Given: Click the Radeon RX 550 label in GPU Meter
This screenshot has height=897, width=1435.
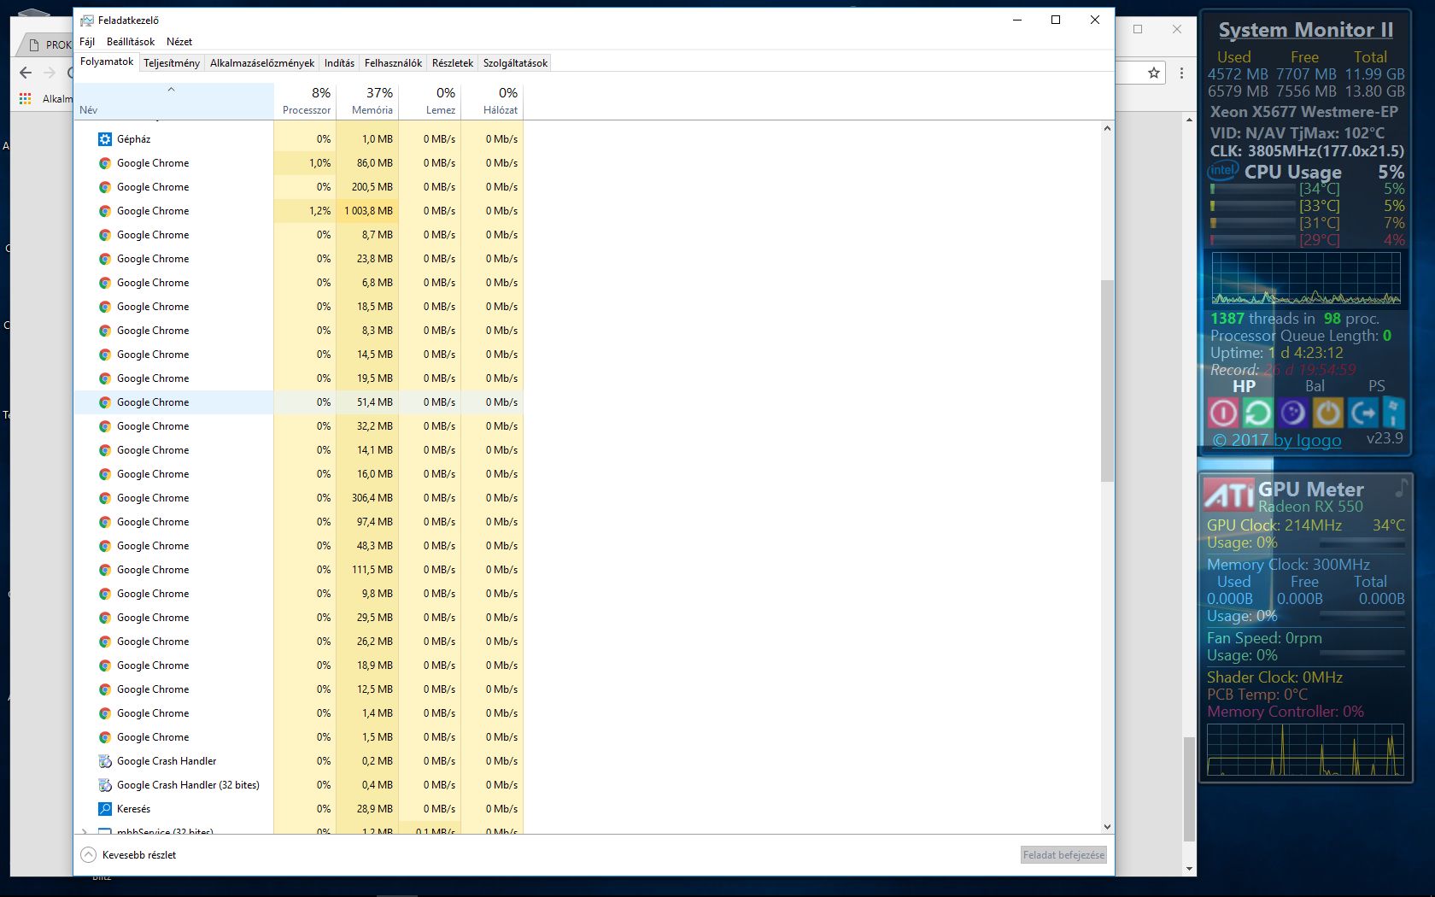Looking at the screenshot, I should 1310,507.
